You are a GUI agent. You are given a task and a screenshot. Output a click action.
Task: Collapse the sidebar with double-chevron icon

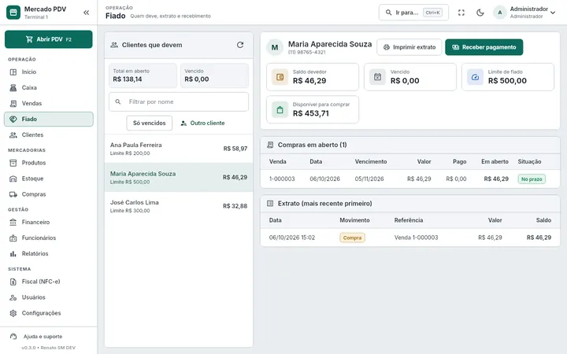coord(86,13)
